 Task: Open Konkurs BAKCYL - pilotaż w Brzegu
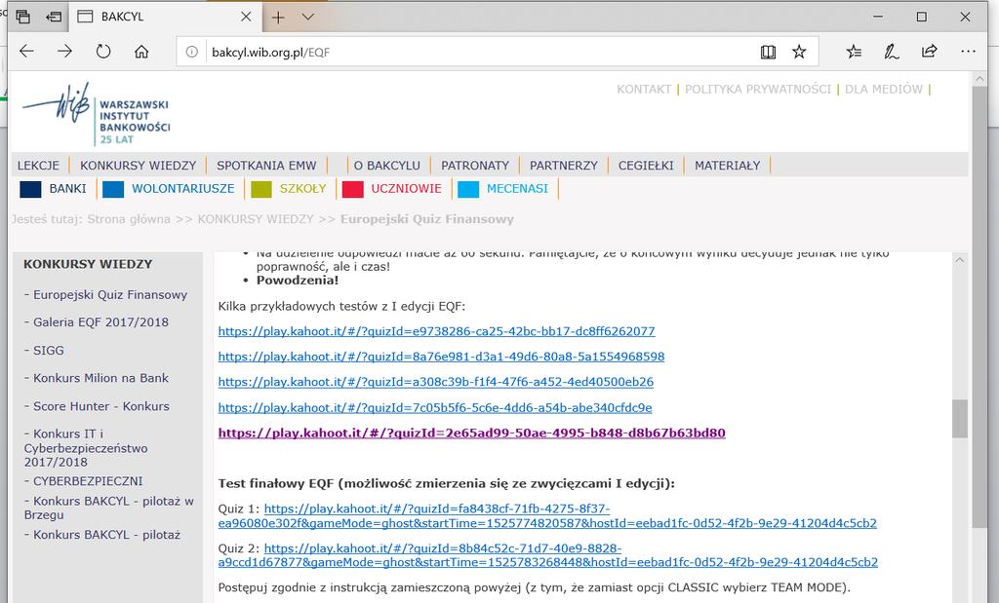pyautogui.click(x=109, y=508)
